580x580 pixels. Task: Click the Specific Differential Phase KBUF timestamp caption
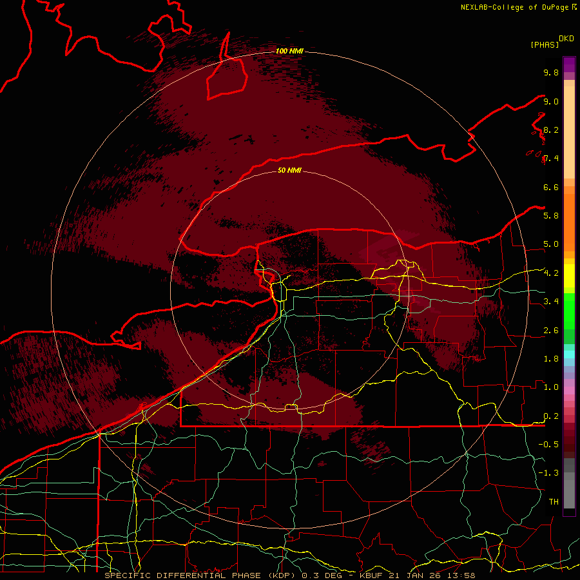pyautogui.click(x=289, y=575)
